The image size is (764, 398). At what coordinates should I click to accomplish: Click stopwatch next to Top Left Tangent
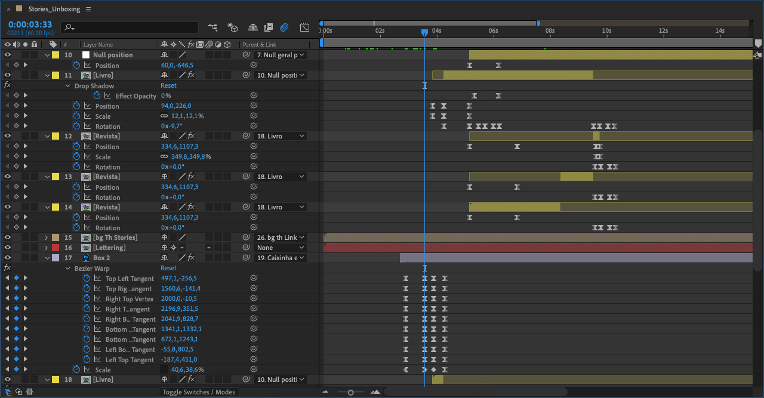(87, 278)
